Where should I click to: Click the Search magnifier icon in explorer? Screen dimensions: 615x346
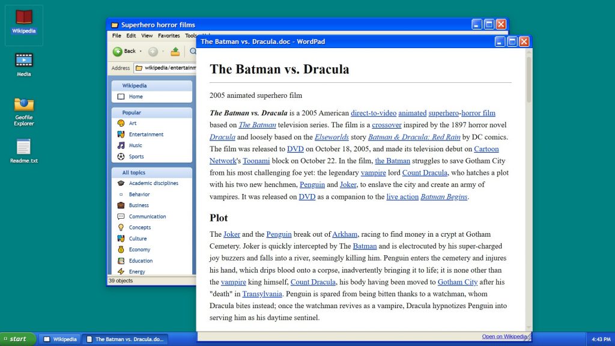click(x=193, y=52)
